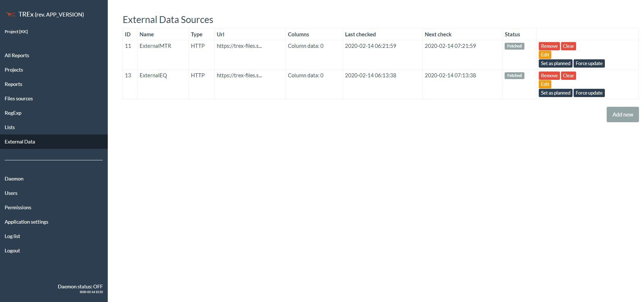Remove the ExternalEQ data source
The image size is (644, 302).
549,75
